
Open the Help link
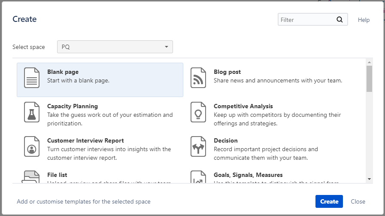[364, 20]
